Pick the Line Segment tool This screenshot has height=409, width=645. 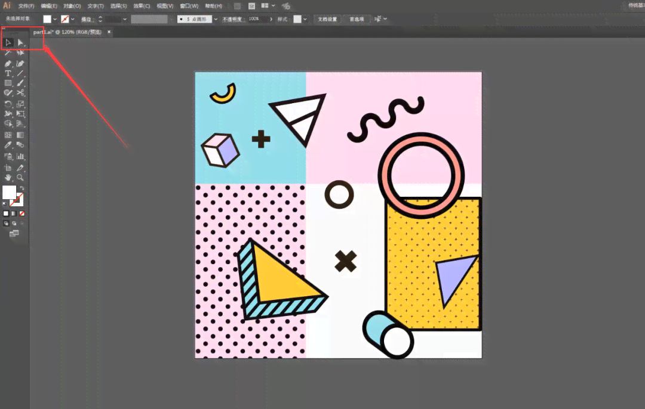[20, 73]
